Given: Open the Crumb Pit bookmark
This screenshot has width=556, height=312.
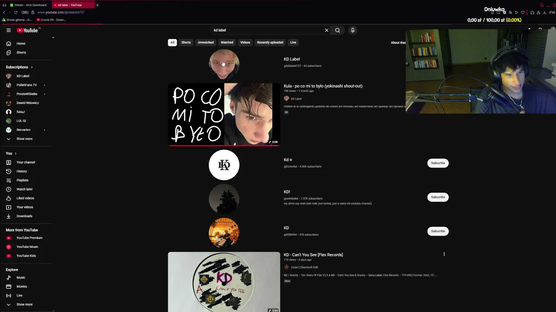Looking at the screenshot, I should 51,20.
